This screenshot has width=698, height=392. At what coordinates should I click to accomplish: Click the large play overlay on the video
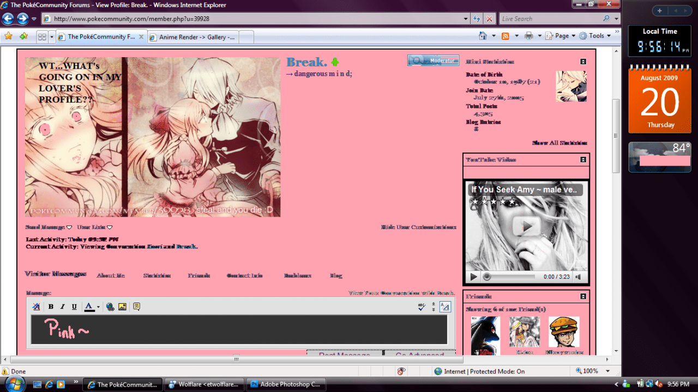pos(526,226)
